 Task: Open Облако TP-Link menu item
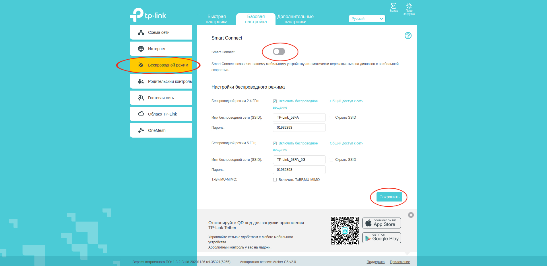161,114
